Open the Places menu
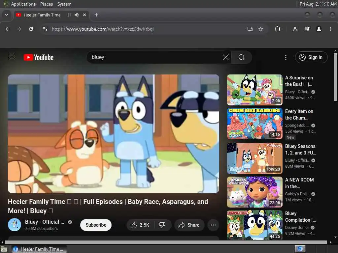 (x=47, y=4)
